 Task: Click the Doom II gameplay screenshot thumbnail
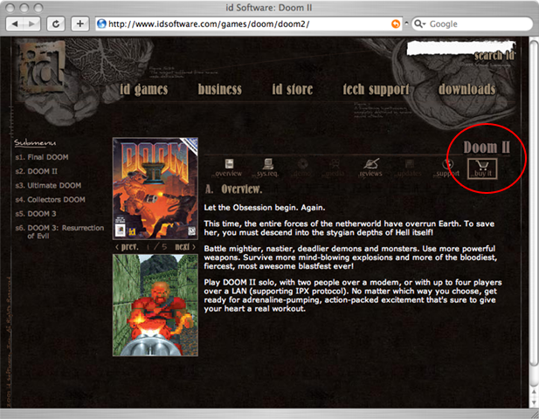point(155,305)
